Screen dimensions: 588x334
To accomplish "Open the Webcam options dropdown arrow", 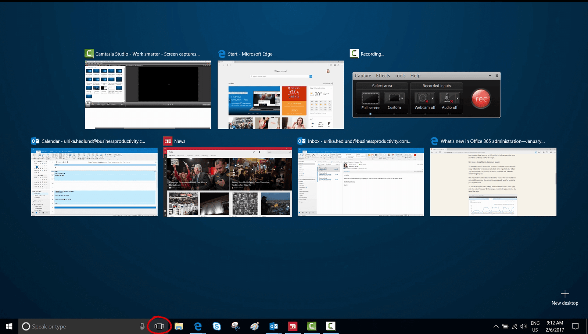I will [x=433, y=99].
